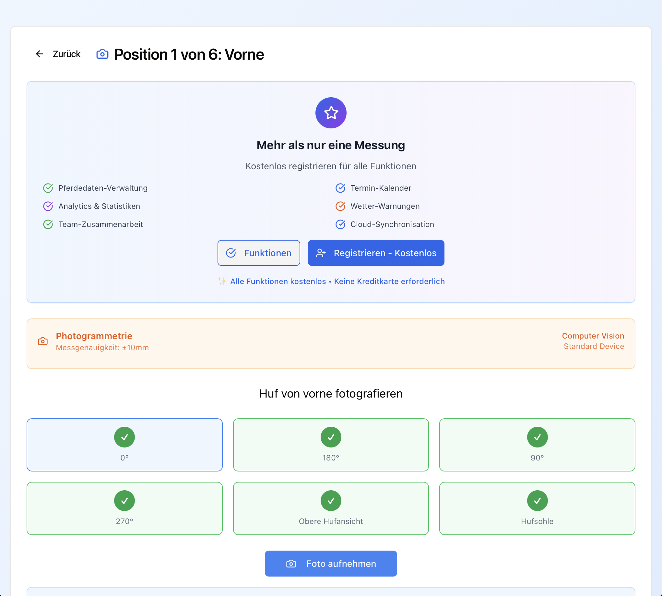This screenshot has width=662, height=596.
Task: Click the back arrow icon
Action: coord(40,54)
